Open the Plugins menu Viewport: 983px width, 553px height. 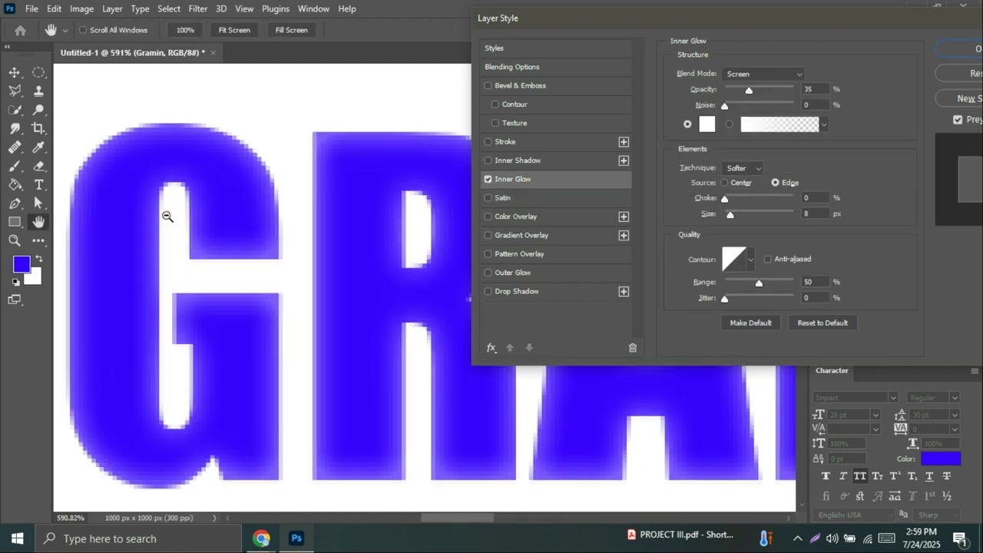(x=276, y=8)
